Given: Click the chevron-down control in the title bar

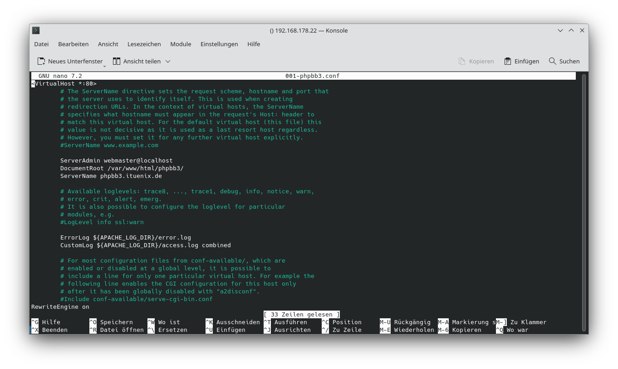Looking at the screenshot, I should point(560,30).
